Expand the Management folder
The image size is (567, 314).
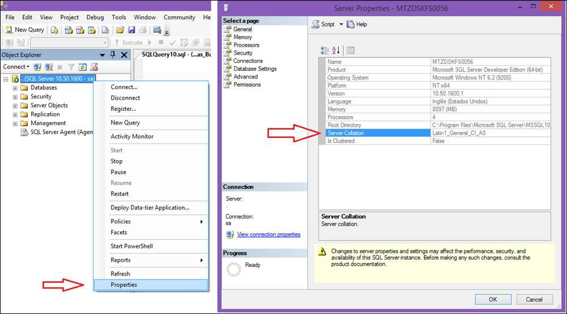click(x=15, y=123)
